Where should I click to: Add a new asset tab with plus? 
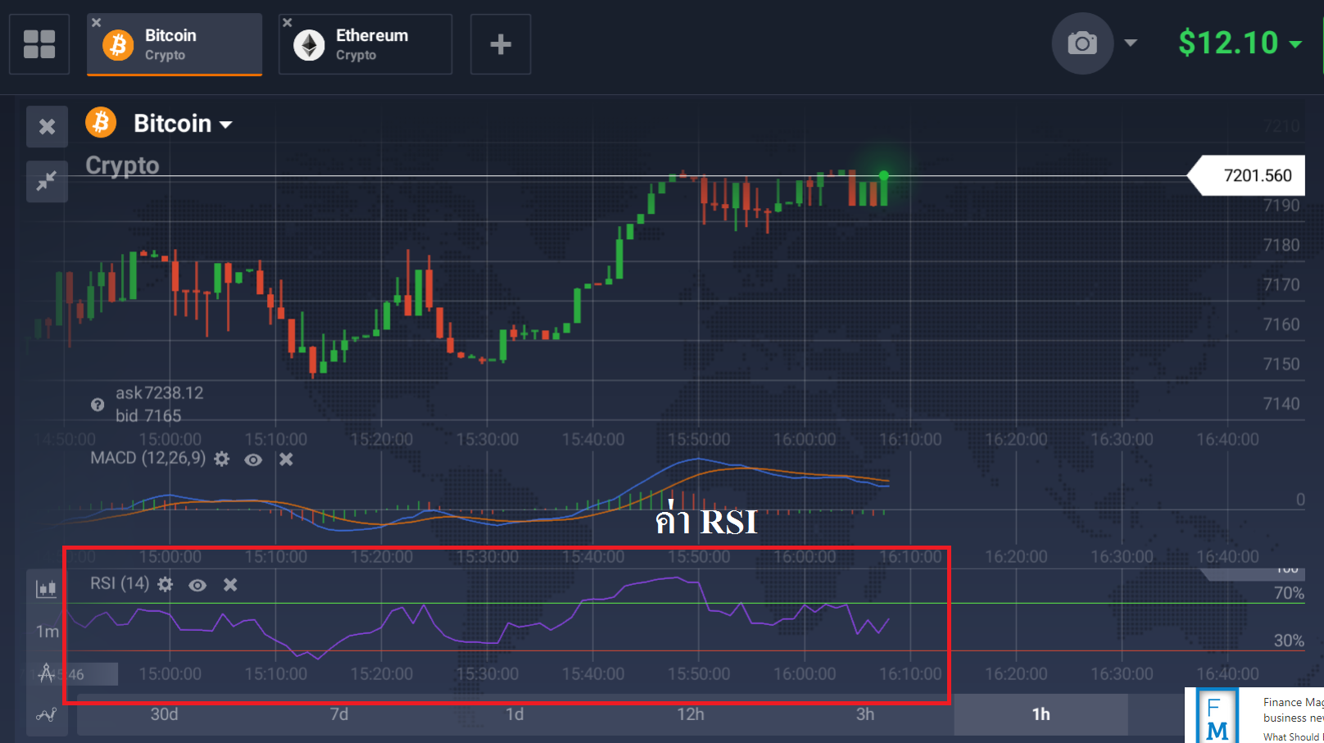pyautogui.click(x=501, y=44)
